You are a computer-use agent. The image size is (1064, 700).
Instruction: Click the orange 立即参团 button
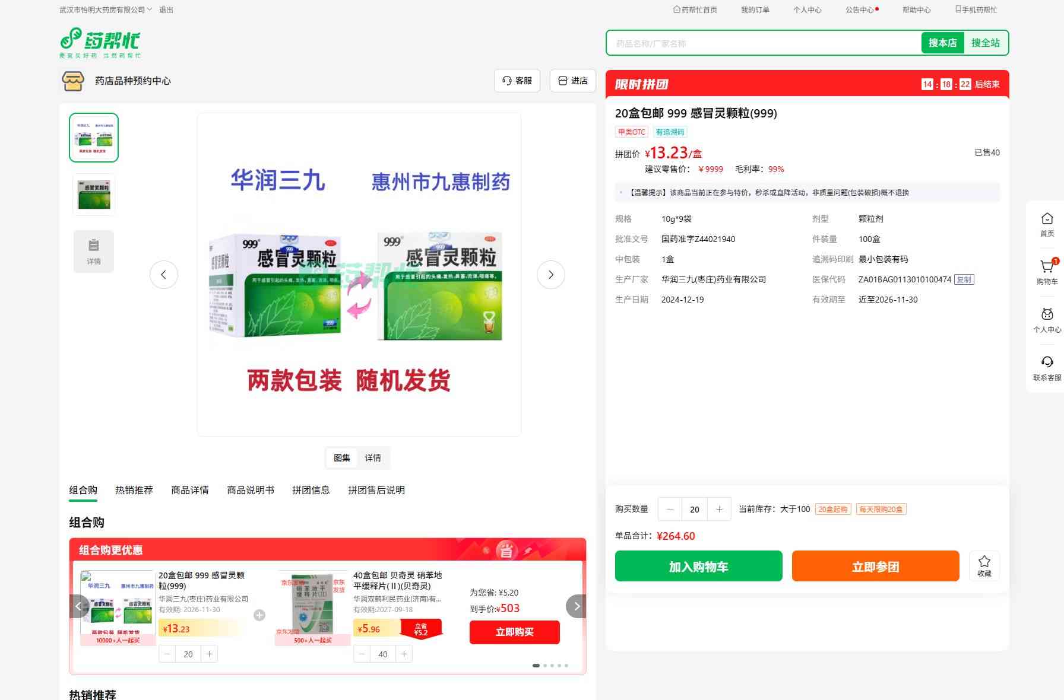point(875,567)
